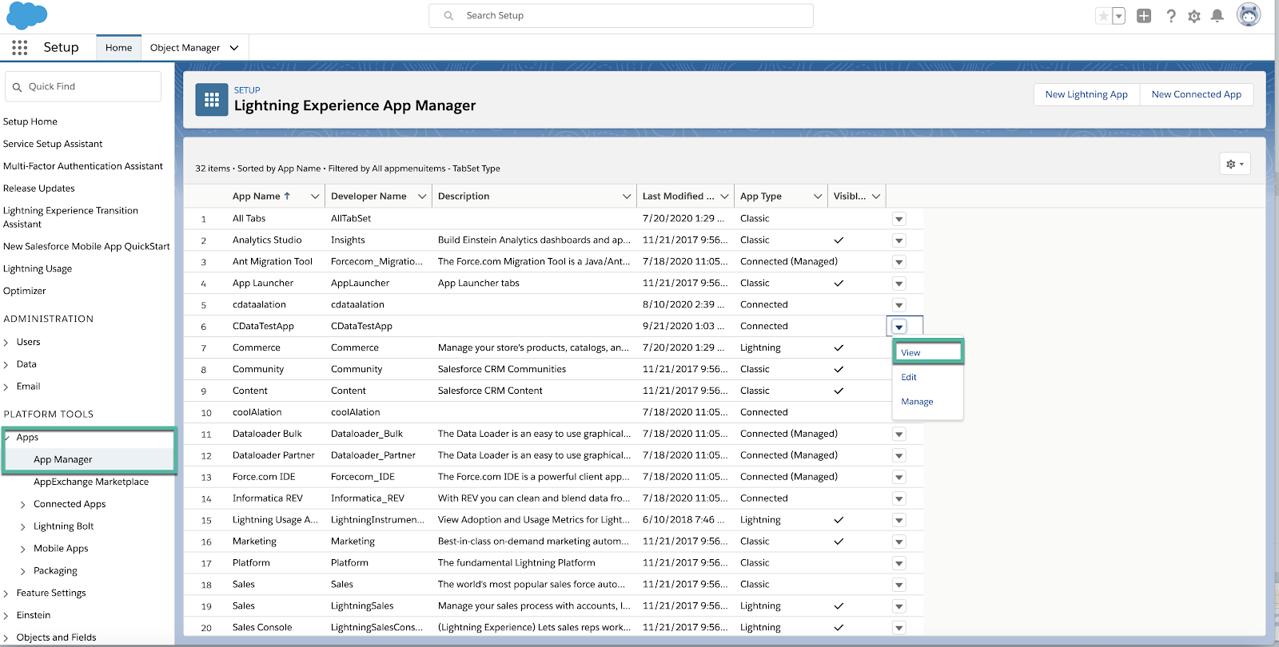Screen dimensions: 1279x647
Task: Expand Connected Apps tree node
Action: pyautogui.click(x=23, y=504)
